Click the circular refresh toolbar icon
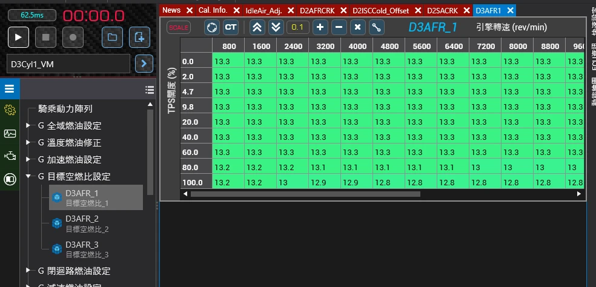596x287 pixels. click(212, 27)
